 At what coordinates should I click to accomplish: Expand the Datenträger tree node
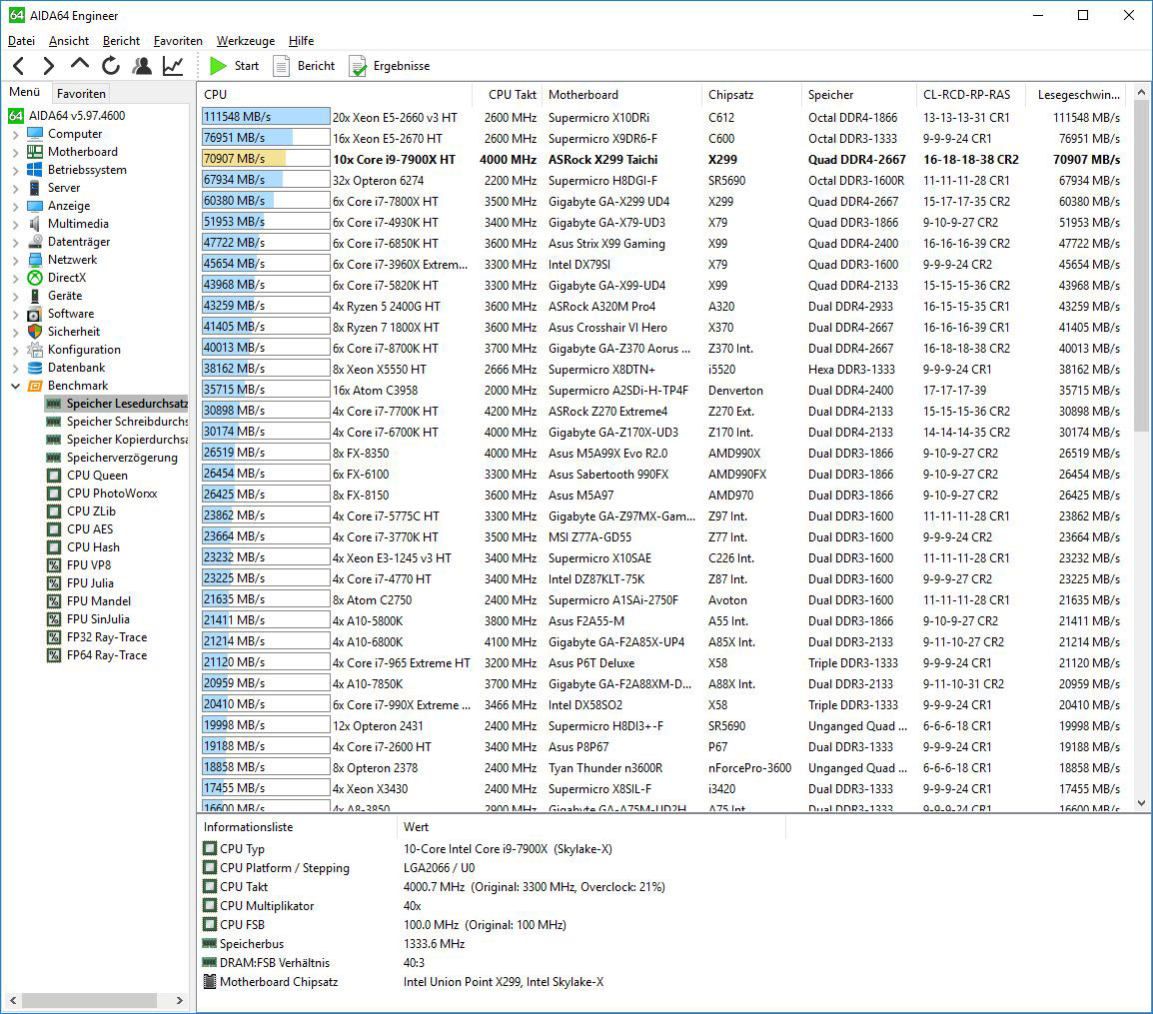coord(15,242)
